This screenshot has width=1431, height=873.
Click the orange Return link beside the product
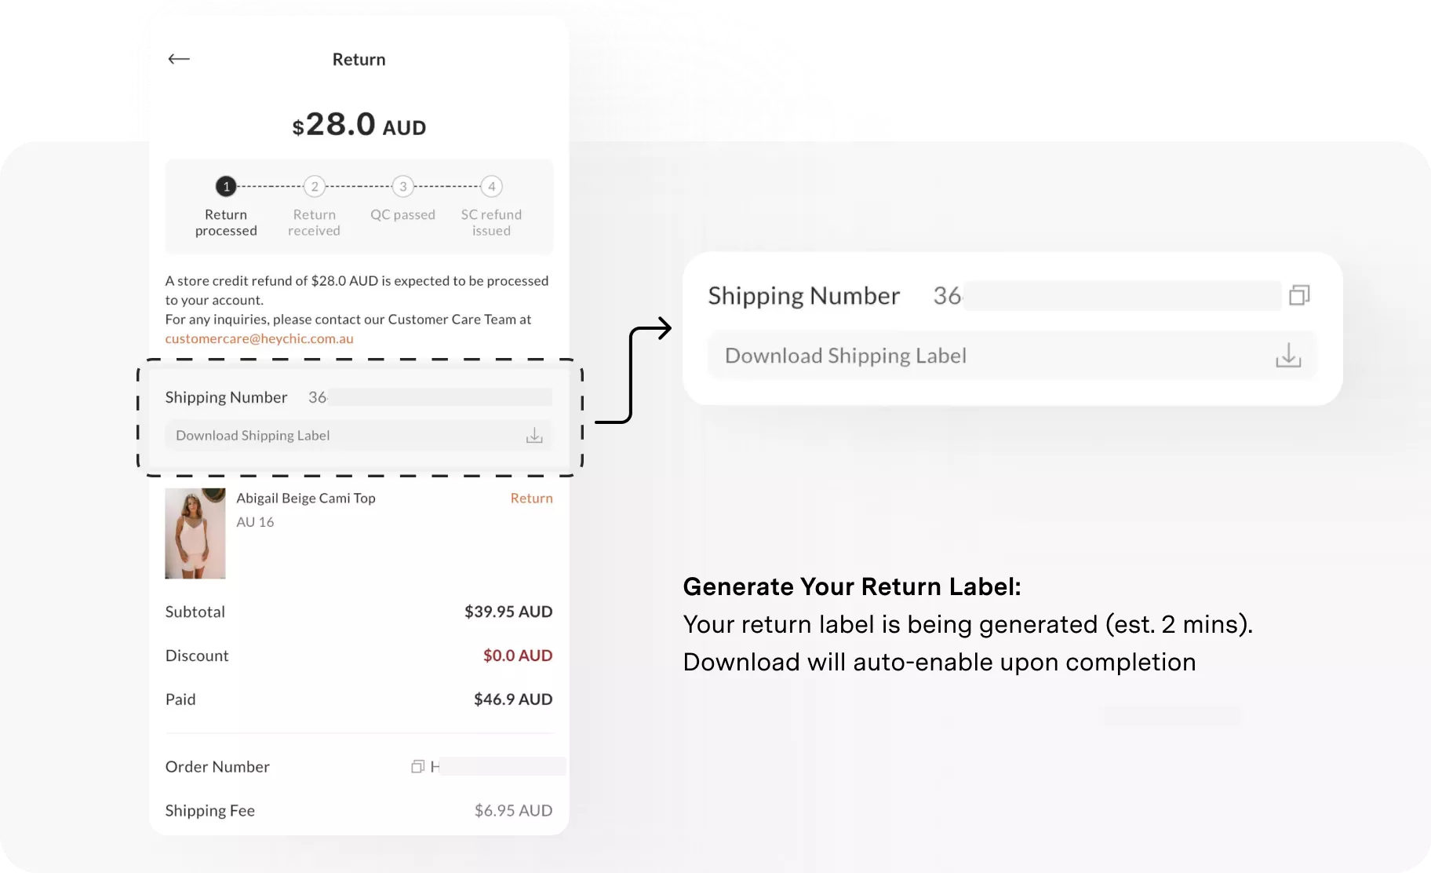(x=531, y=498)
